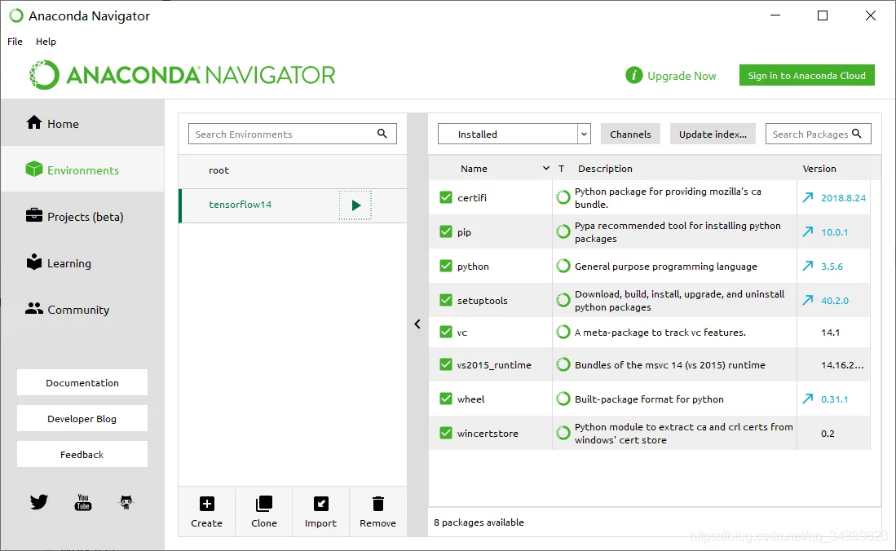This screenshot has height=551, width=896.
Task: Open the Documentation link button
Action: 82,382
